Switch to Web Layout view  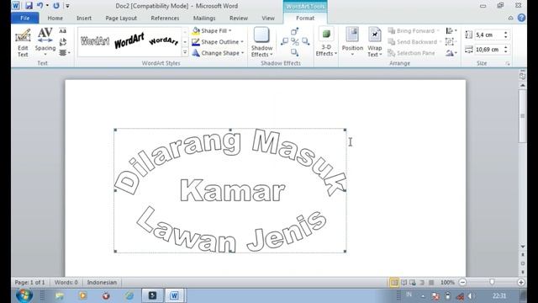click(x=413, y=283)
